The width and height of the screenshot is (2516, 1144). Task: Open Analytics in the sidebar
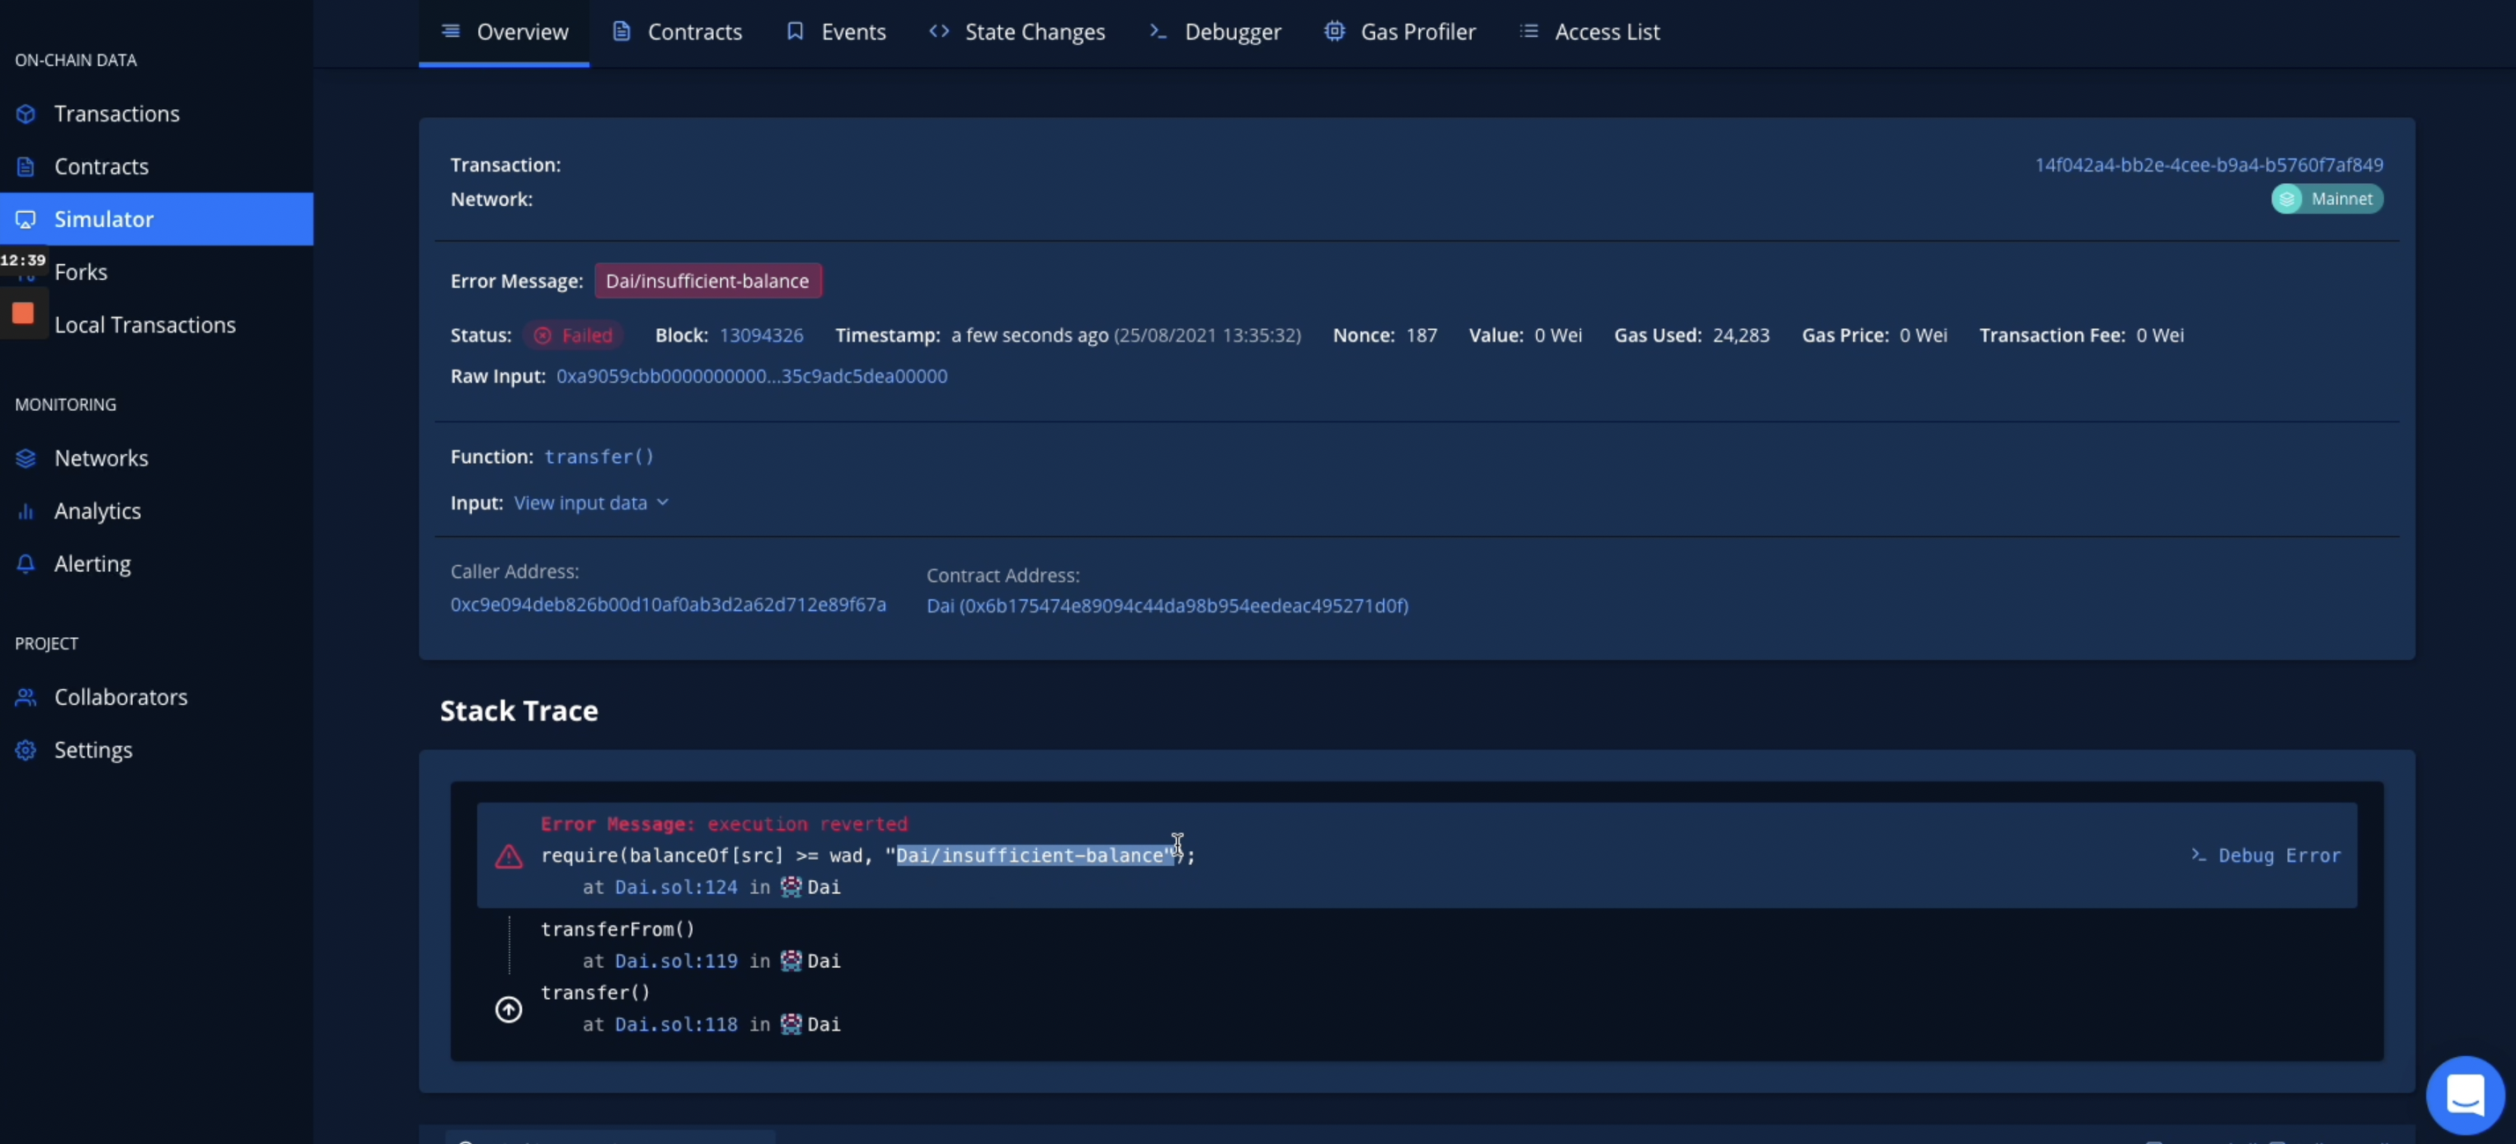97,510
